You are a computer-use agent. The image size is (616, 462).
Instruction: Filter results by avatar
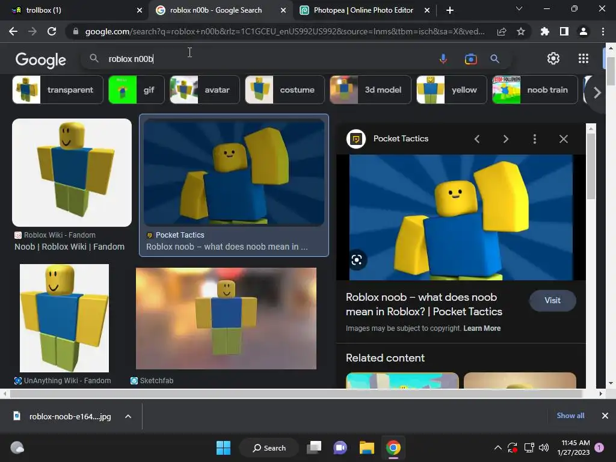pyautogui.click(x=205, y=90)
